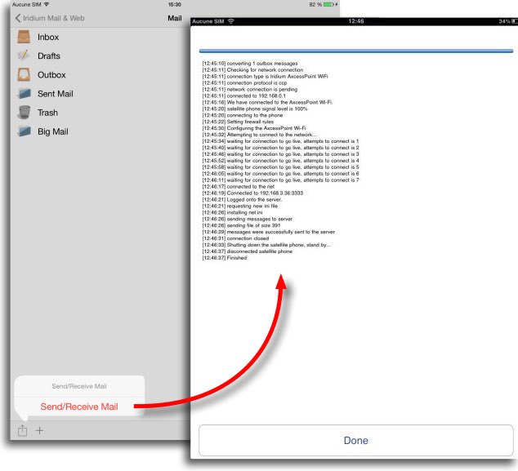Click the Wi-Fi icon in Mail window status bar
518x471 pixels.
tap(47, 4)
